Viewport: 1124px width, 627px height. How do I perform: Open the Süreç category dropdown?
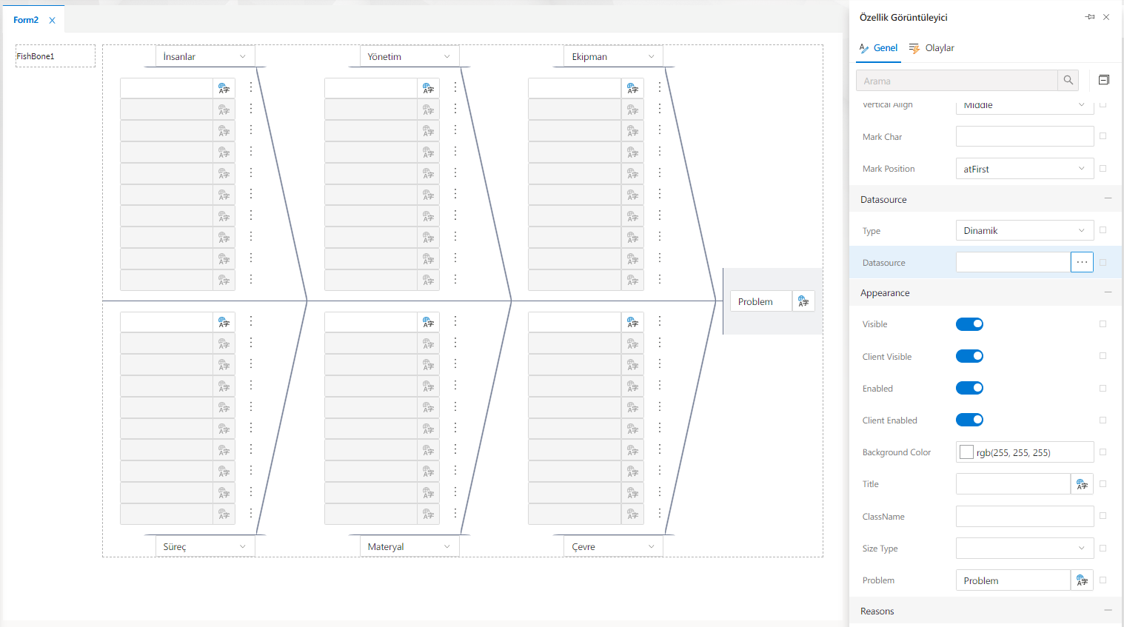pos(205,546)
